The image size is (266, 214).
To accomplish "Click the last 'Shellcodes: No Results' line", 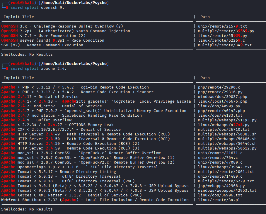I will click(x=27, y=209).
